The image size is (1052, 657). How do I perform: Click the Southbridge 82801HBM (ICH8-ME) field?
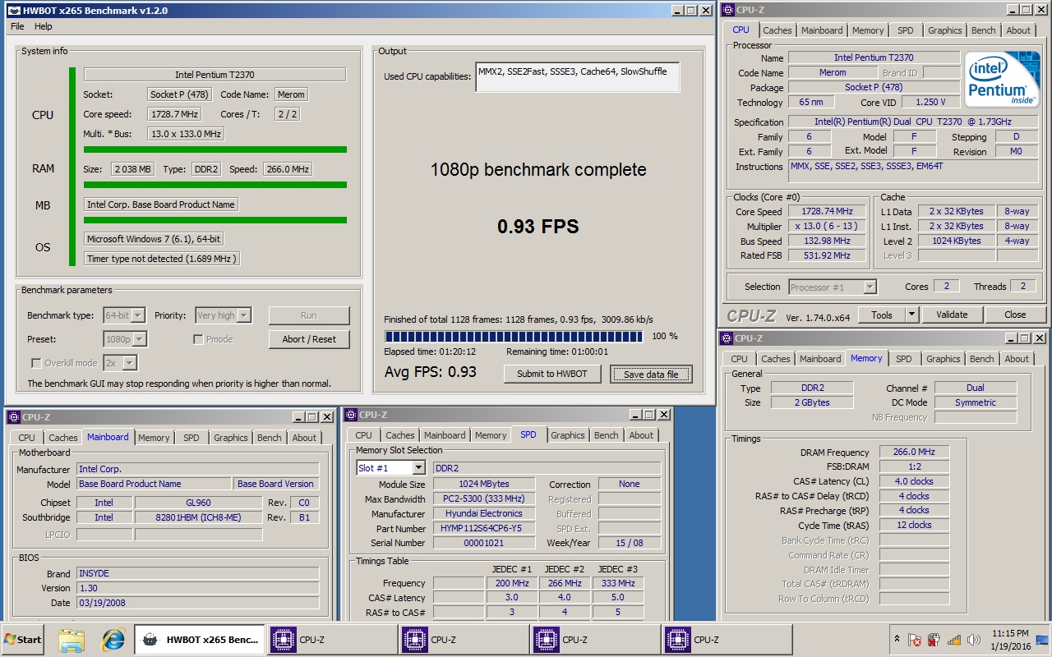point(198,517)
